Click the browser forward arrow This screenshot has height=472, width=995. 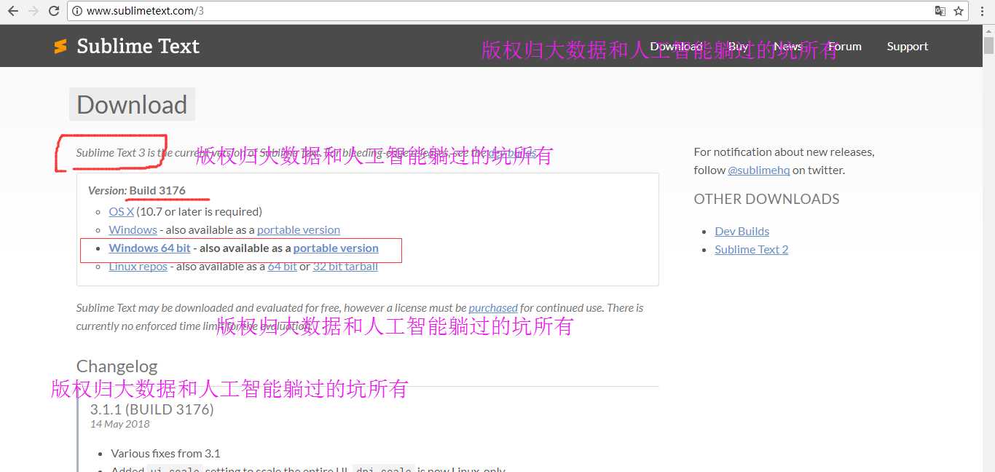point(33,11)
